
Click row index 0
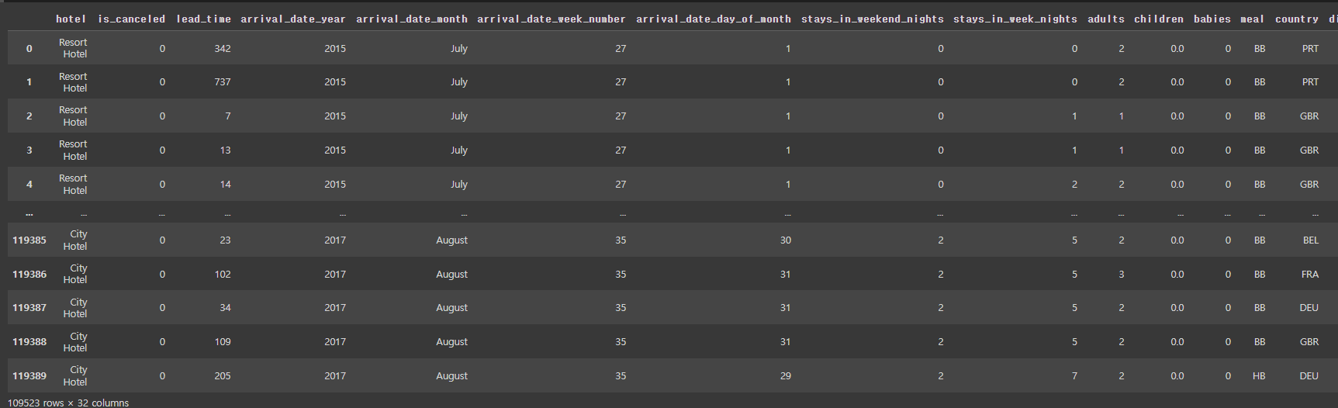click(29, 48)
